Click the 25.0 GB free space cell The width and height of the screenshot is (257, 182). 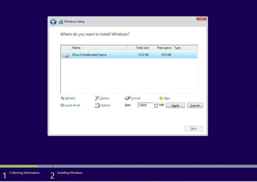click(166, 55)
